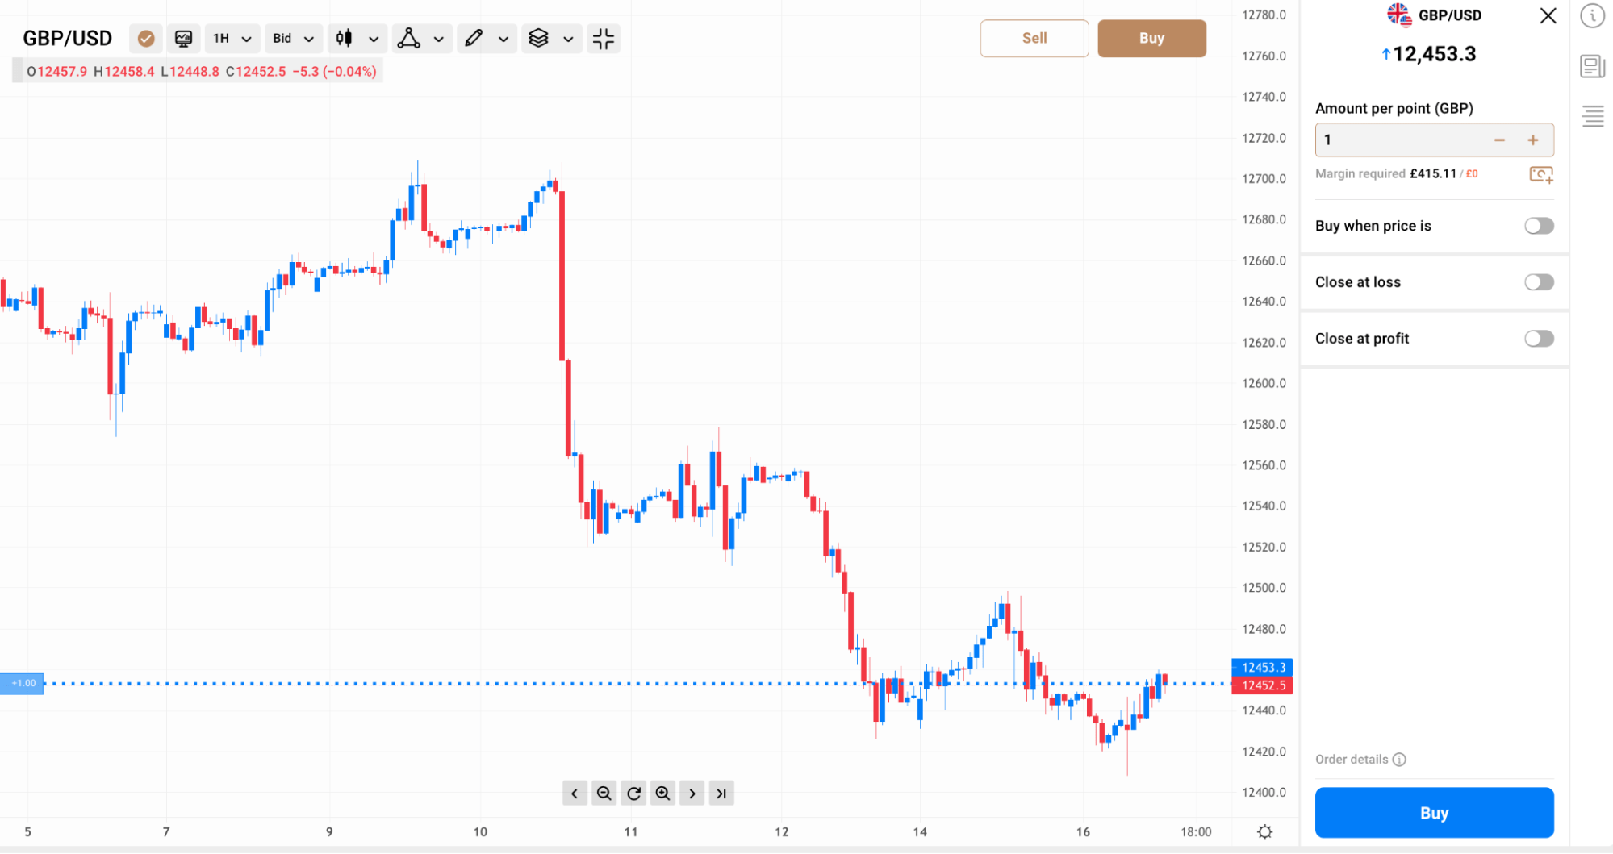The width and height of the screenshot is (1613, 854).
Task: Zoom in on the chart
Action: coord(662,793)
